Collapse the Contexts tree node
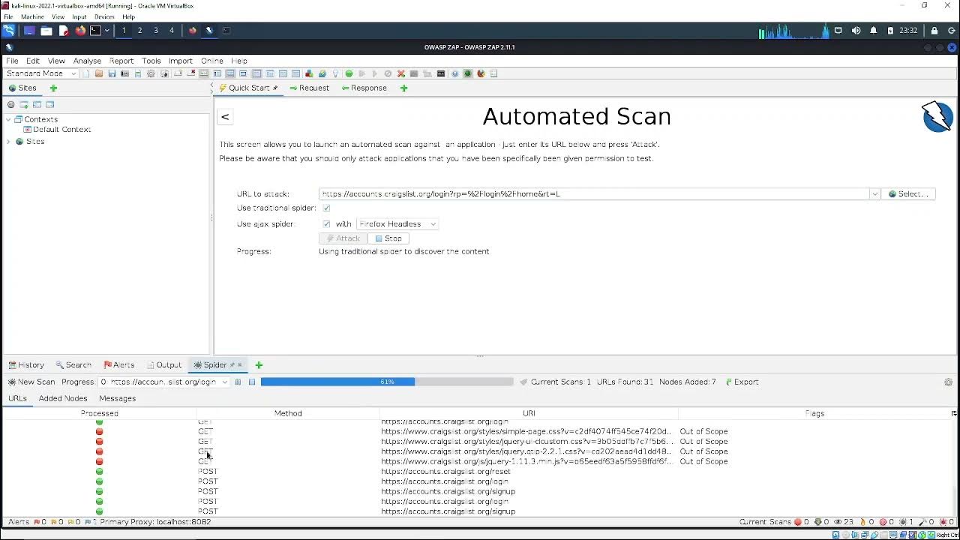This screenshot has width=960, height=540. point(8,119)
